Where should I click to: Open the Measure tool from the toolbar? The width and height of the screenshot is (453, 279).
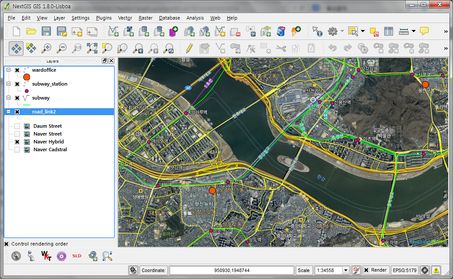point(404,31)
